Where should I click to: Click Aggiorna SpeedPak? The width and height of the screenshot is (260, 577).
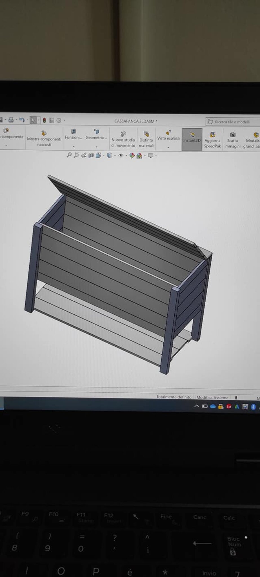tap(212, 140)
